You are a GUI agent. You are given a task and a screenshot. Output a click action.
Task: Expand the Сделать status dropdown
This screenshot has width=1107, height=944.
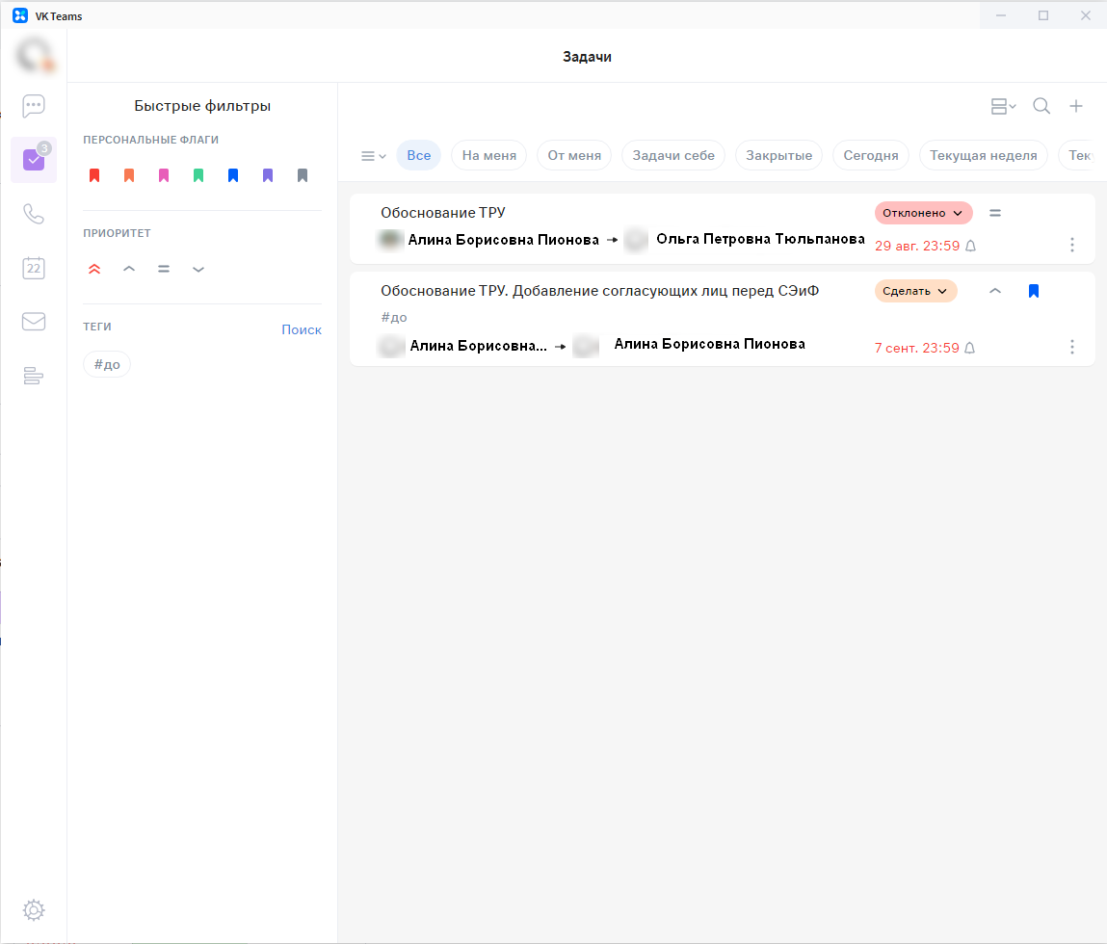[x=915, y=291]
